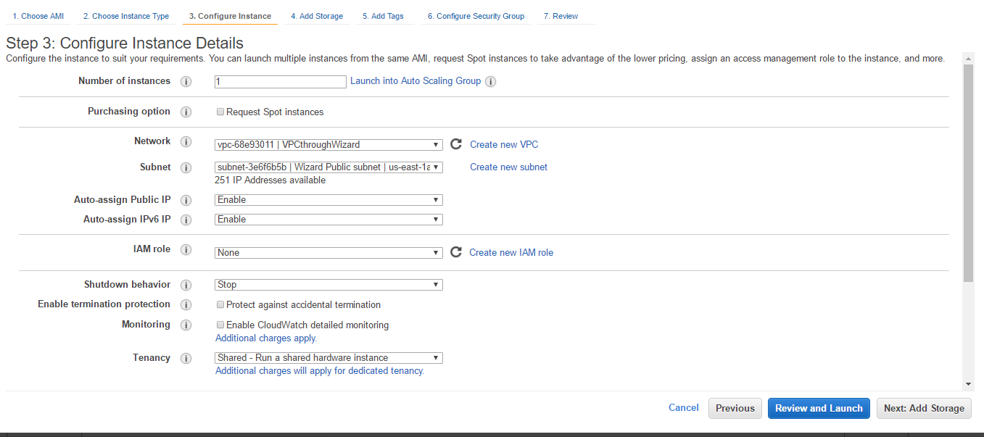Go to 4. Add Storage tab
The height and width of the screenshot is (437, 984).
pyautogui.click(x=317, y=16)
